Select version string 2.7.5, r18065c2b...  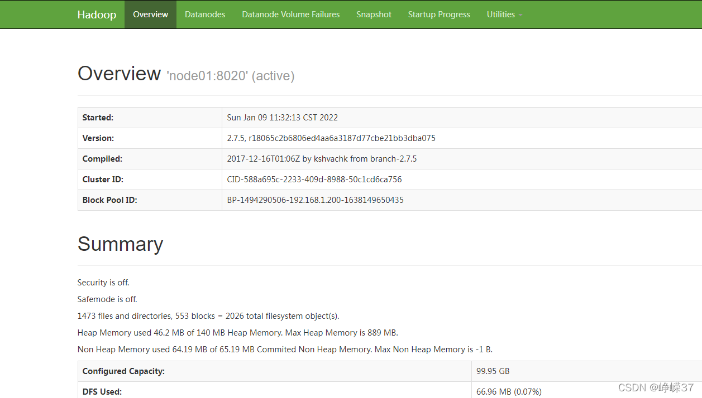tap(331, 138)
